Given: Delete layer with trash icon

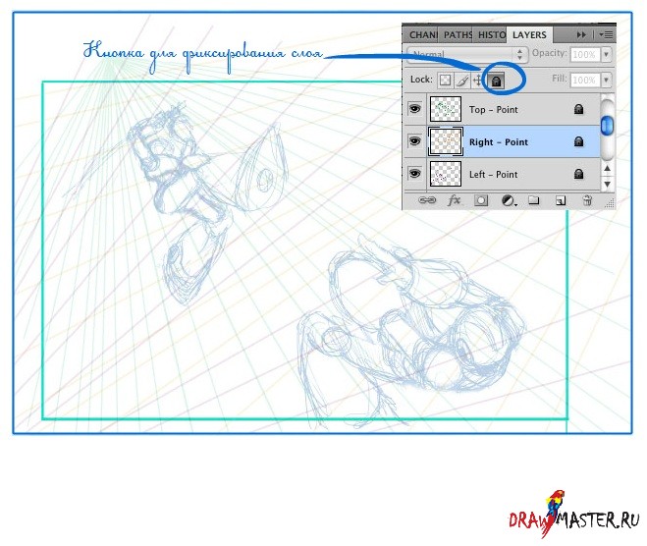Looking at the screenshot, I should (x=587, y=200).
